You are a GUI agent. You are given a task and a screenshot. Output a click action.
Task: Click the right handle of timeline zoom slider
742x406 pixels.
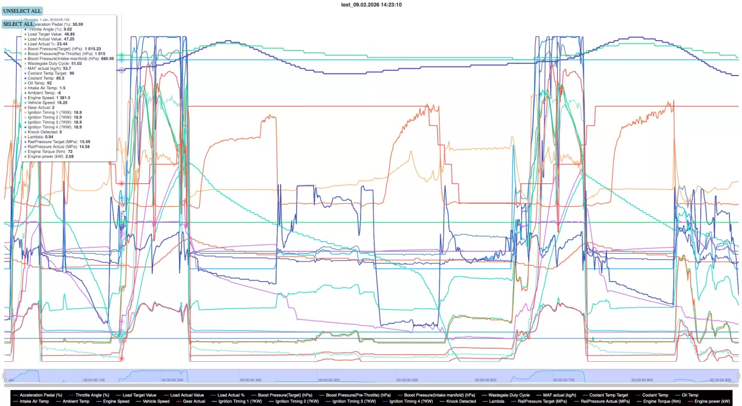tap(738, 376)
